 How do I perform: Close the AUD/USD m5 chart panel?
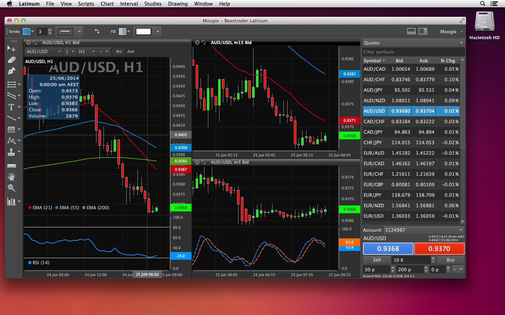pyautogui.click(x=197, y=162)
